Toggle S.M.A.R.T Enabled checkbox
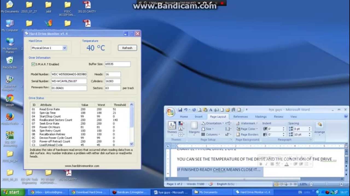Screen dimensions: 350x196 33,64
